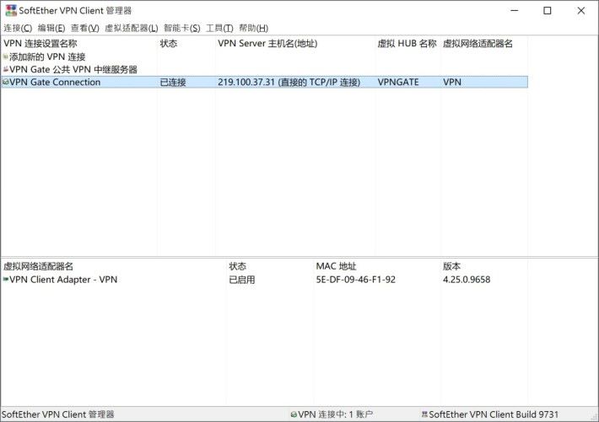Select 添加新的 VPN 连接 entry
Screen dimensions: 599x422
pyautogui.click(x=47, y=56)
